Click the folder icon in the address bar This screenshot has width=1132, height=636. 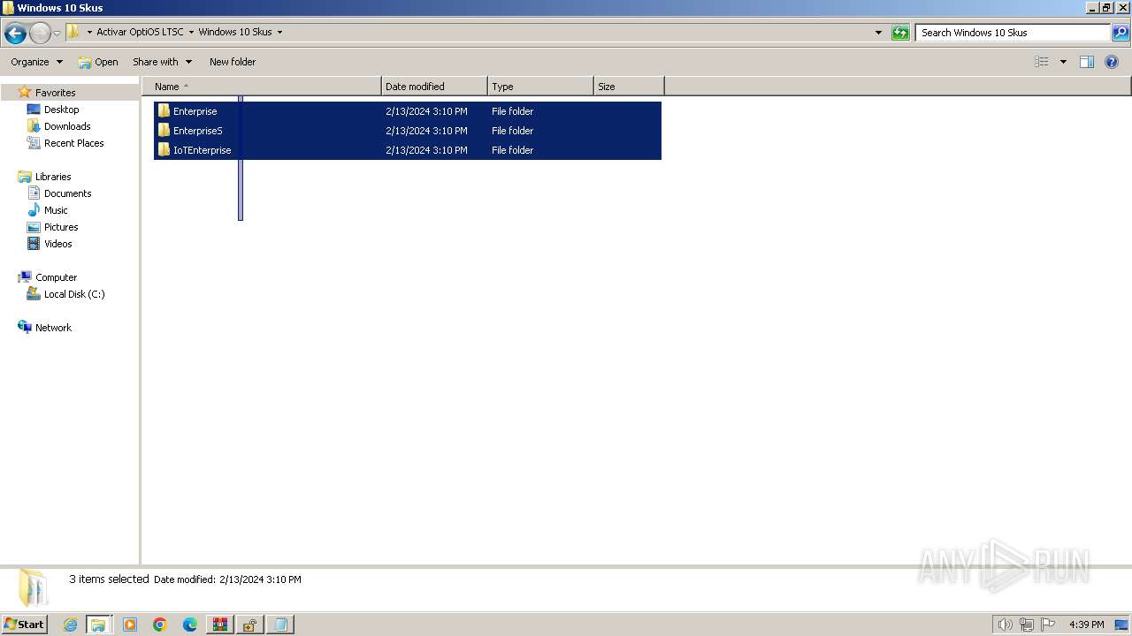(x=74, y=32)
